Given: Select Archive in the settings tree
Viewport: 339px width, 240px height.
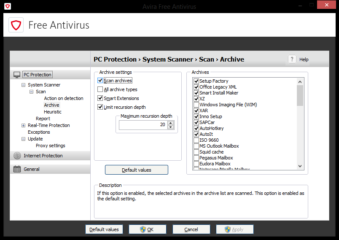Looking at the screenshot, I should click(52, 105).
